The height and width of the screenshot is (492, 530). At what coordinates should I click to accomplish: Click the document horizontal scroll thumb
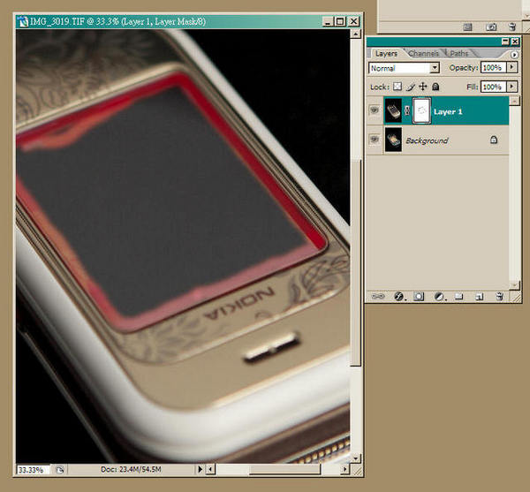284,469
